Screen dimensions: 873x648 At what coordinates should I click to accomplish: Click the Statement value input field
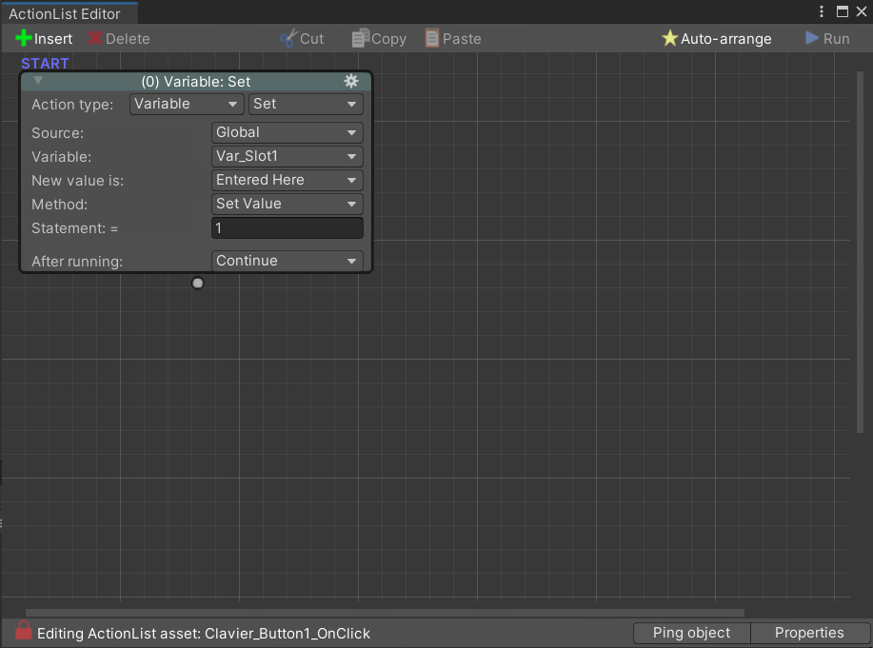point(288,227)
